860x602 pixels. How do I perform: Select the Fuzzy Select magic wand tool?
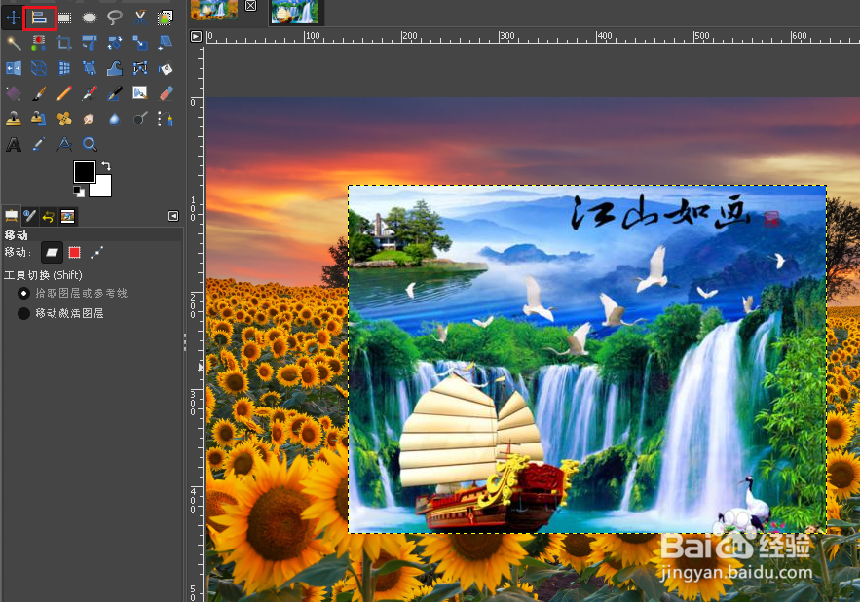click(13, 43)
